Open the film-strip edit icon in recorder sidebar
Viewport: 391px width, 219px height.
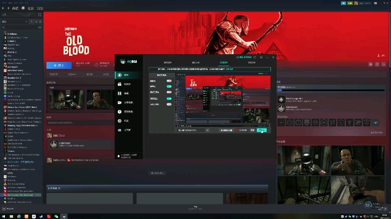pyautogui.click(x=119, y=93)
